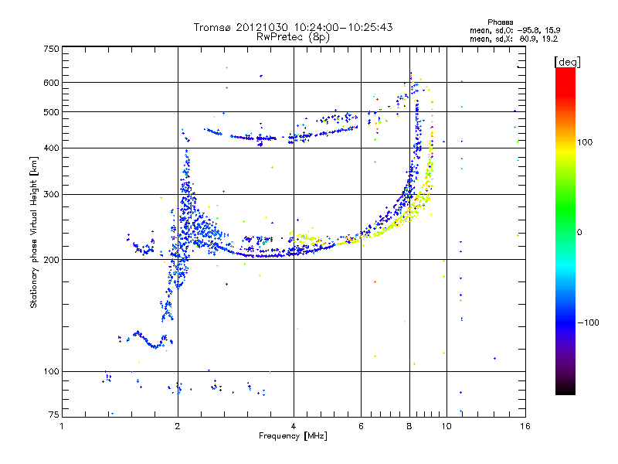Viewport: 618px width, 464px height.
Task: Click the 'Stationary phase Virtual Height [km]' axis label
Action: tap(33, 233)
